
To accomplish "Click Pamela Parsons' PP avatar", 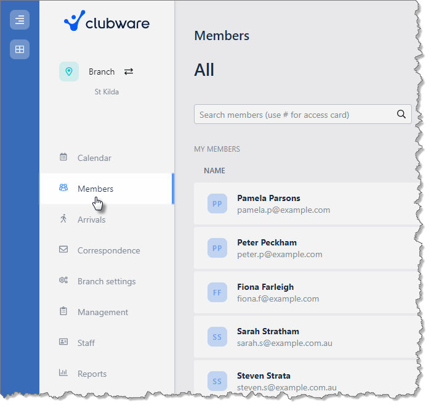I will [217, 203].
